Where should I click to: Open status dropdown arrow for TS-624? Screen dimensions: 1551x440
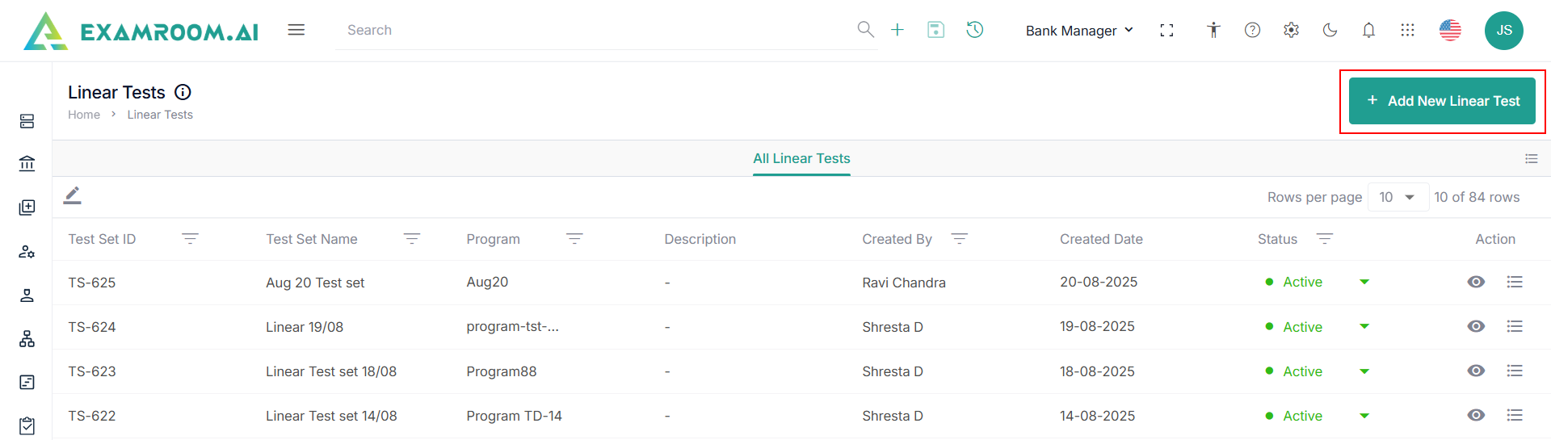pos(1364,326)
